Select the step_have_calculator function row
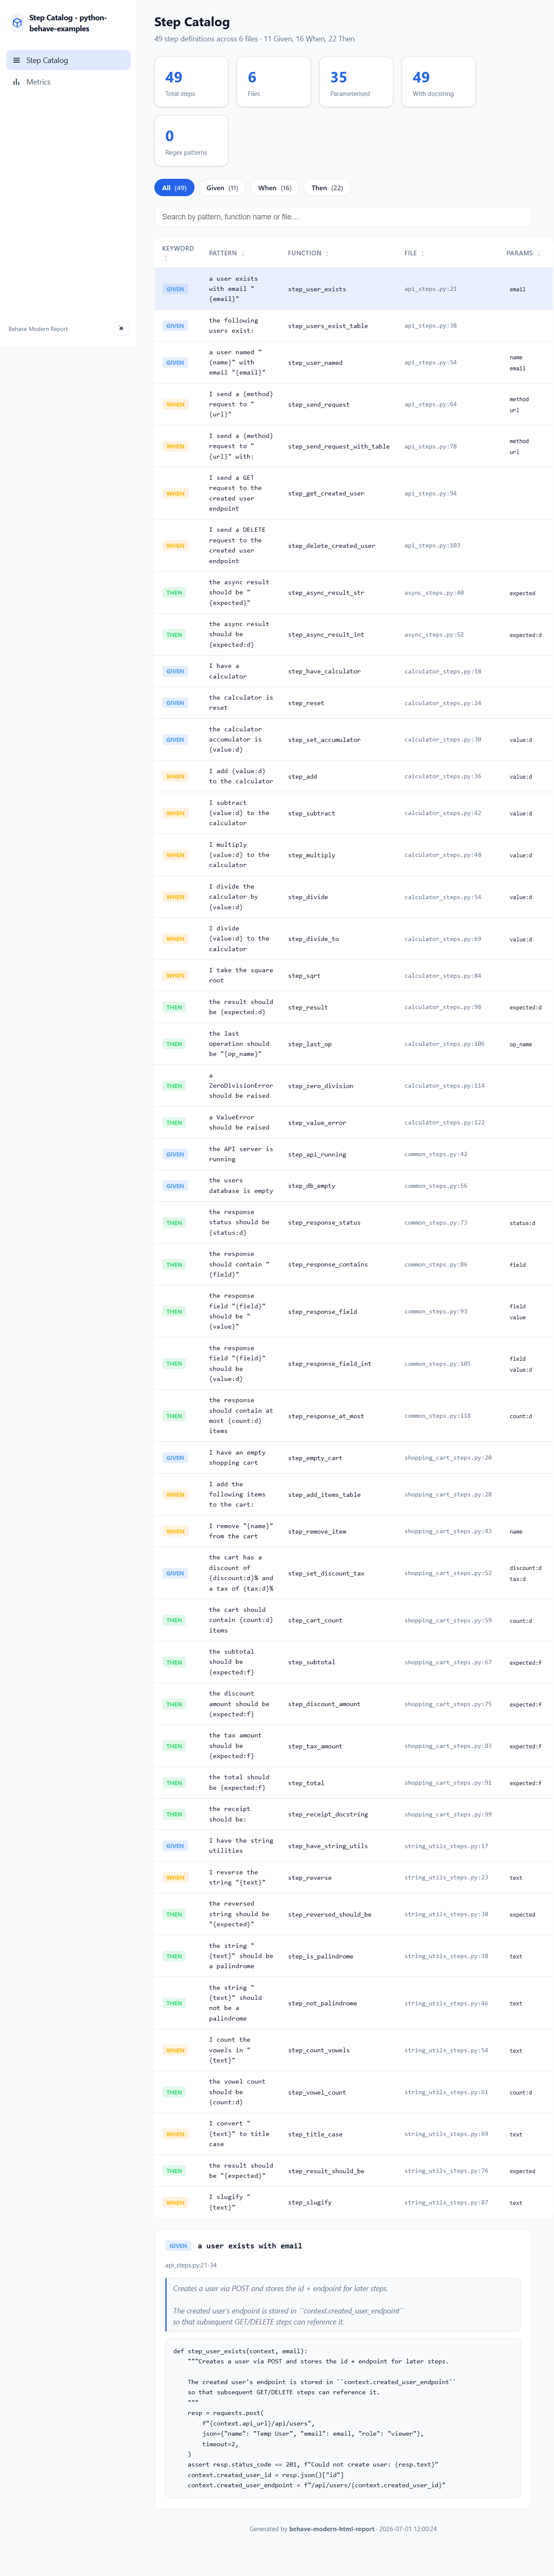Viewport: 554px width, 2576px height. pos(353,671)
